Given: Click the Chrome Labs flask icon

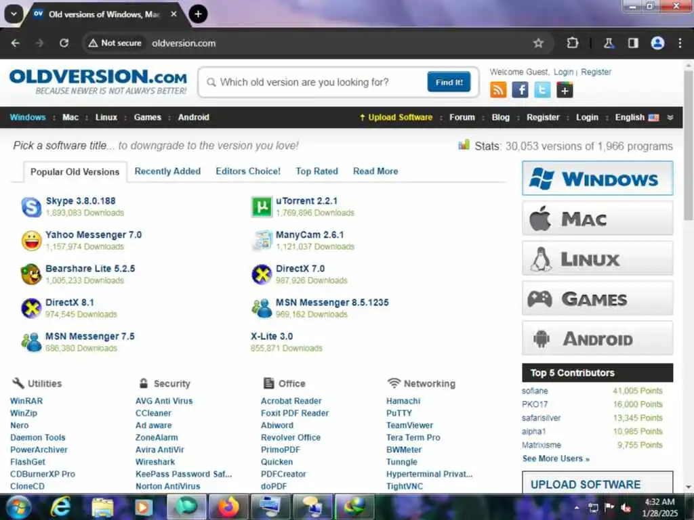Looking at the screenshot, I should (x=609, y=43).
